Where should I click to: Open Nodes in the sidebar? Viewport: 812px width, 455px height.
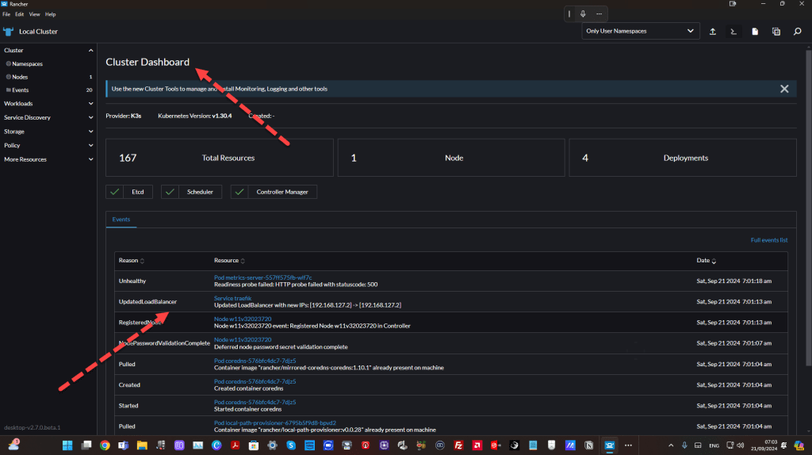pos(20,77)
